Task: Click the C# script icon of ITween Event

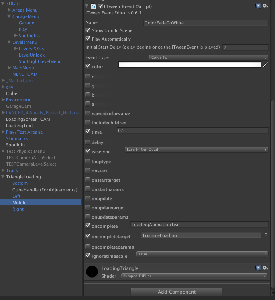Action: click(93, 6)
